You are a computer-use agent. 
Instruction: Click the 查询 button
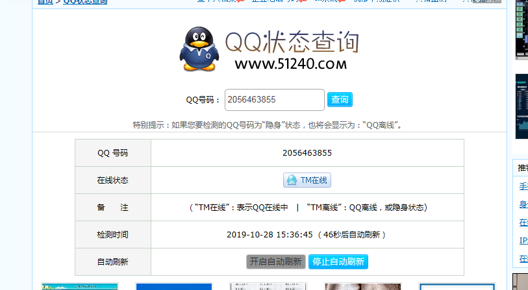(340, 99)
